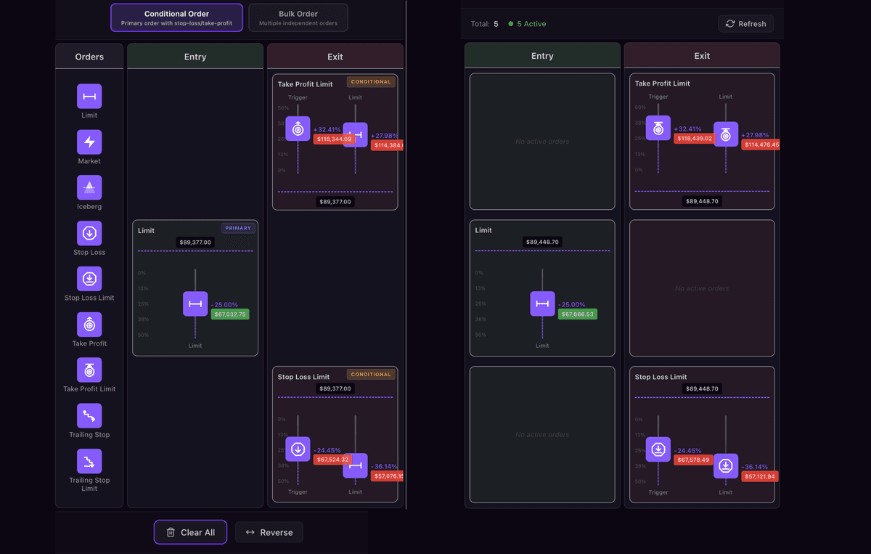Select the Take Profit Limit sidebar icon
Screen dimensions: 871x554
pos(89,370)
